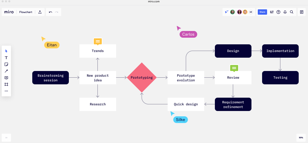308x143 pixels.
Task: Open the 99% zoom level control
Action: pos(301,137)
